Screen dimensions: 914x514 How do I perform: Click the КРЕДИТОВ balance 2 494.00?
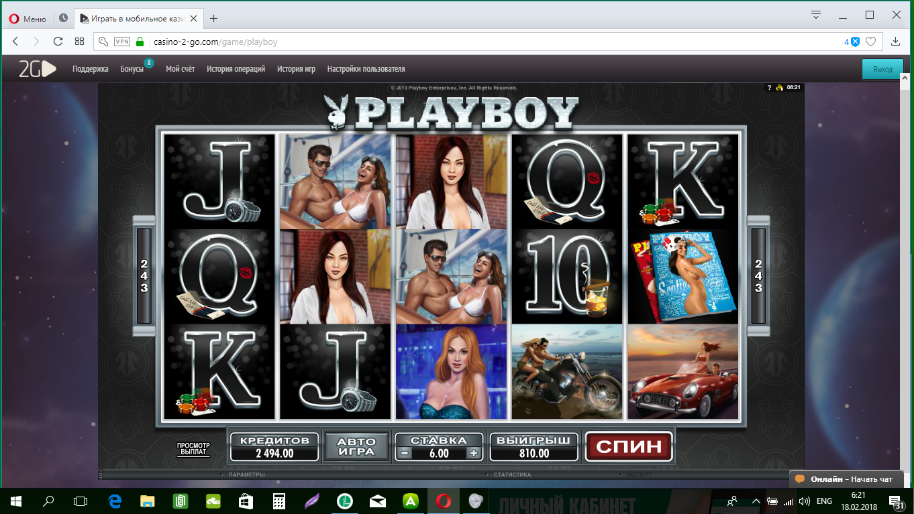[x=274, y=453]
